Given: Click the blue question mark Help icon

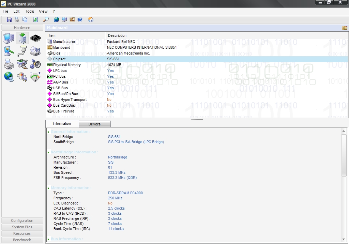Looking at the screenshot, I should pos(80,19).
